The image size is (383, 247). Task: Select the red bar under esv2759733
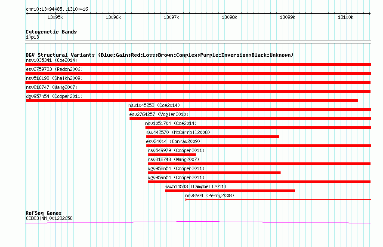[198, 73]
